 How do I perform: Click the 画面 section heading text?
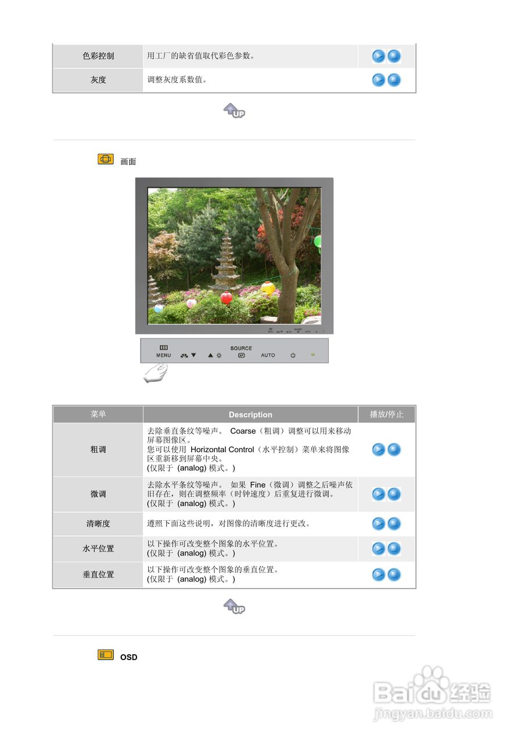[x=128, y=162]
